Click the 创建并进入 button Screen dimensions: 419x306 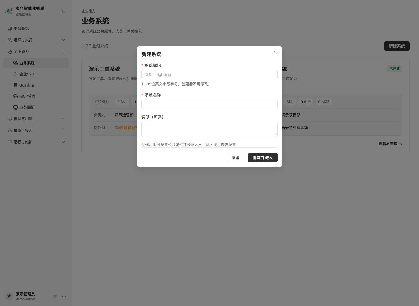pos(263,158)
